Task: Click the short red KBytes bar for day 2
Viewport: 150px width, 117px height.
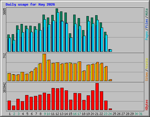Action: [x=13, y=108]
